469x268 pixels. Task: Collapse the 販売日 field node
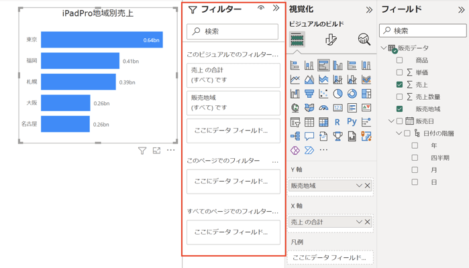pyautogui.click(x=391, y=121)
